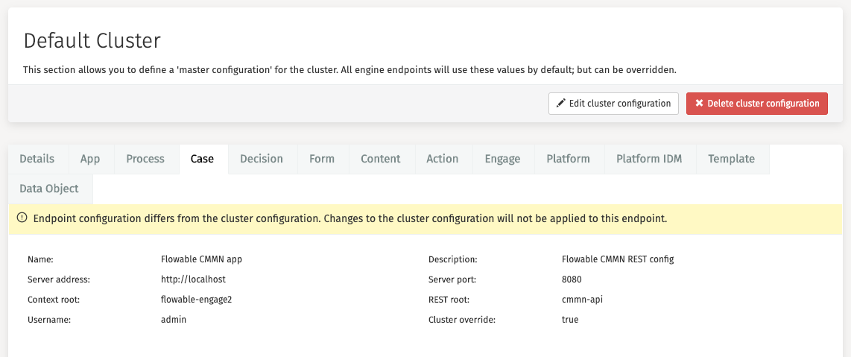Open the Engage tab
Image resolution: width=851 pixels, height=357 pixels.
coord(502,159)
